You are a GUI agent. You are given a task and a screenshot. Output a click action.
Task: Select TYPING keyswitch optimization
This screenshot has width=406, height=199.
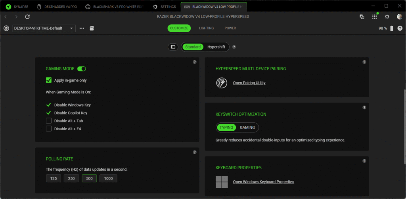tap(226, 128)
